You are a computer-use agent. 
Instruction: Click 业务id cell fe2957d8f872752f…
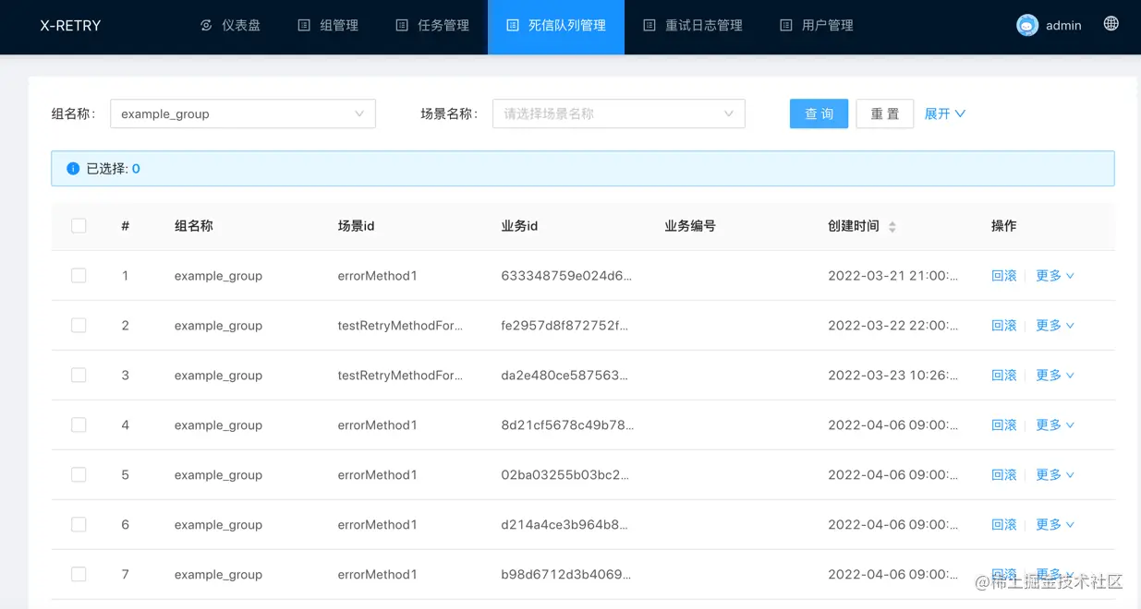565,326
